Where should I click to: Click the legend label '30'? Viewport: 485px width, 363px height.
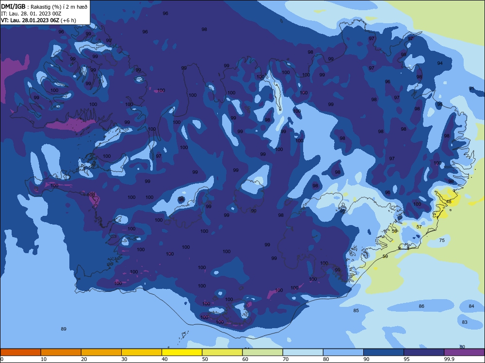pos(124,359)
